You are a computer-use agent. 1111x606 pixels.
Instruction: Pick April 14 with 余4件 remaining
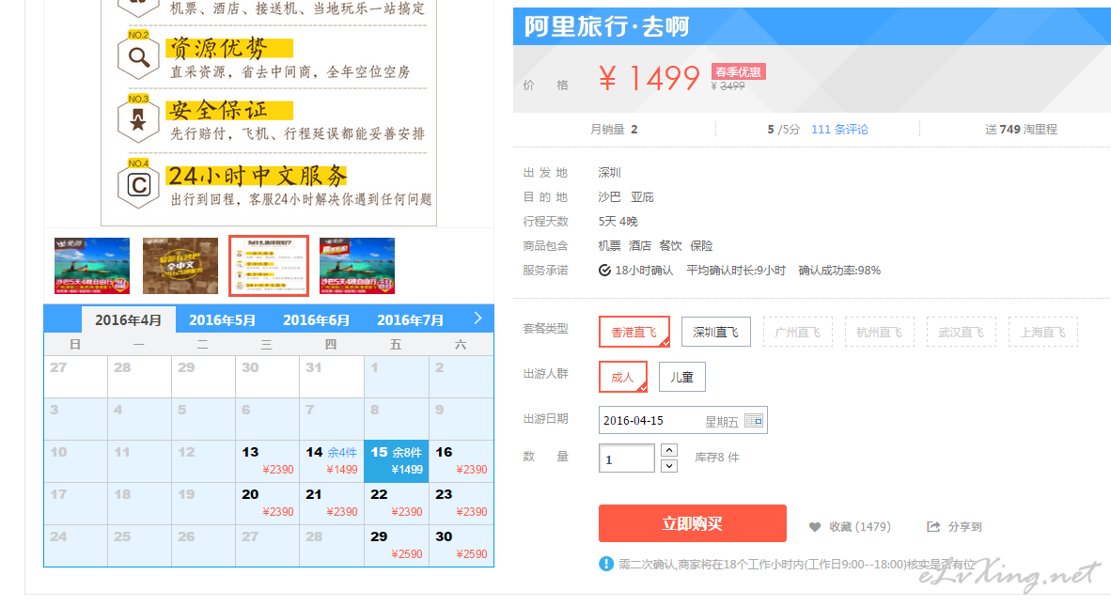[x=332, y=461]
